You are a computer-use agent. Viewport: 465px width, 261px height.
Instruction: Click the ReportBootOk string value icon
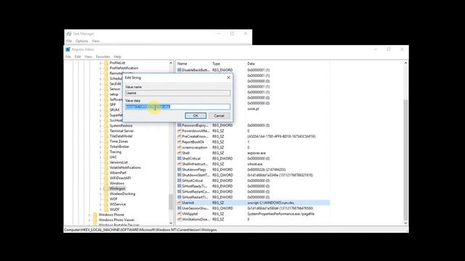click(179, 142)
